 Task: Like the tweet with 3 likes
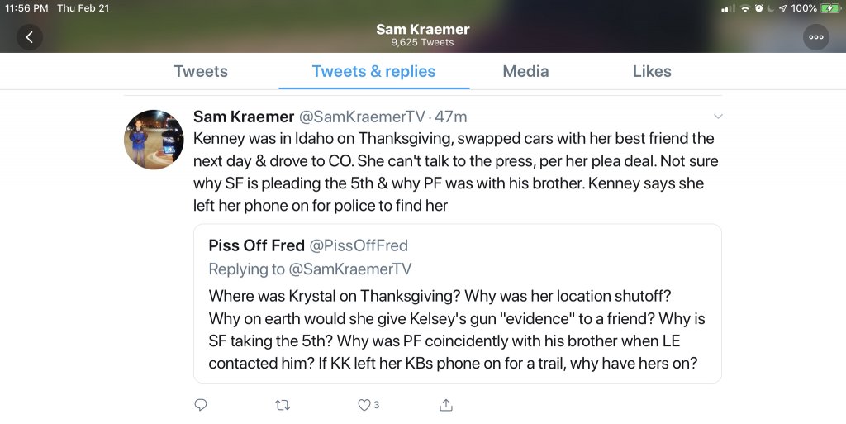tap(364, 405)
